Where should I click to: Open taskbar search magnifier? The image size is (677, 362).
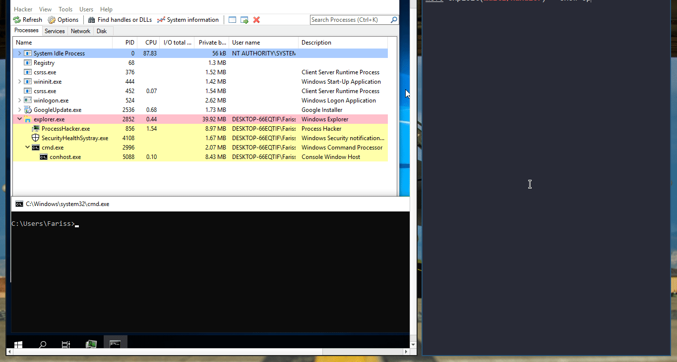point(42,345)
